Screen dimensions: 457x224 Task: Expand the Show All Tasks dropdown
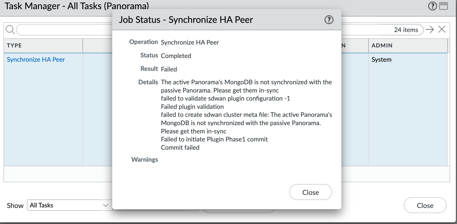point(106,205)
